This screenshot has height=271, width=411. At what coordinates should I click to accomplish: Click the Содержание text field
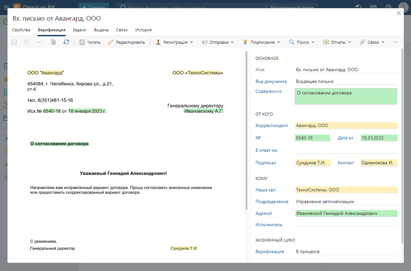click(x=345, y=96)
